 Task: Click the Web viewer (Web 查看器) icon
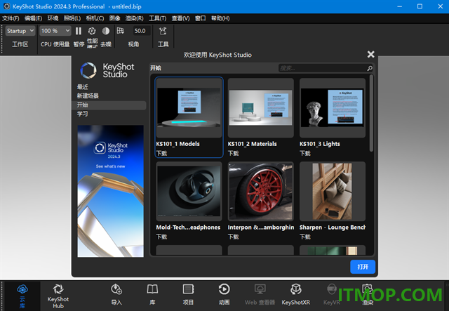(260, 289)
